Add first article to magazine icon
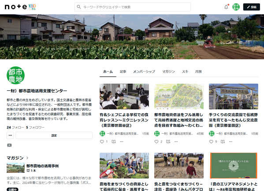 [114, 142]
